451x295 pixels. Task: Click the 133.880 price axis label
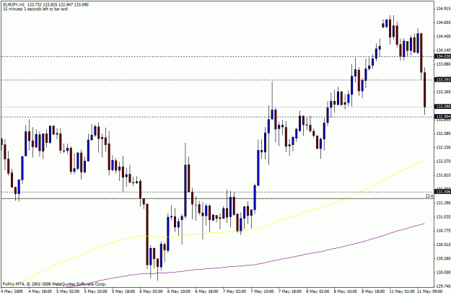coord(443,64)
